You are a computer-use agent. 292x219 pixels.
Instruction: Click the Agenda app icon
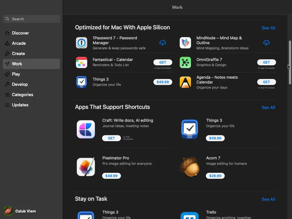pos(185,82)
